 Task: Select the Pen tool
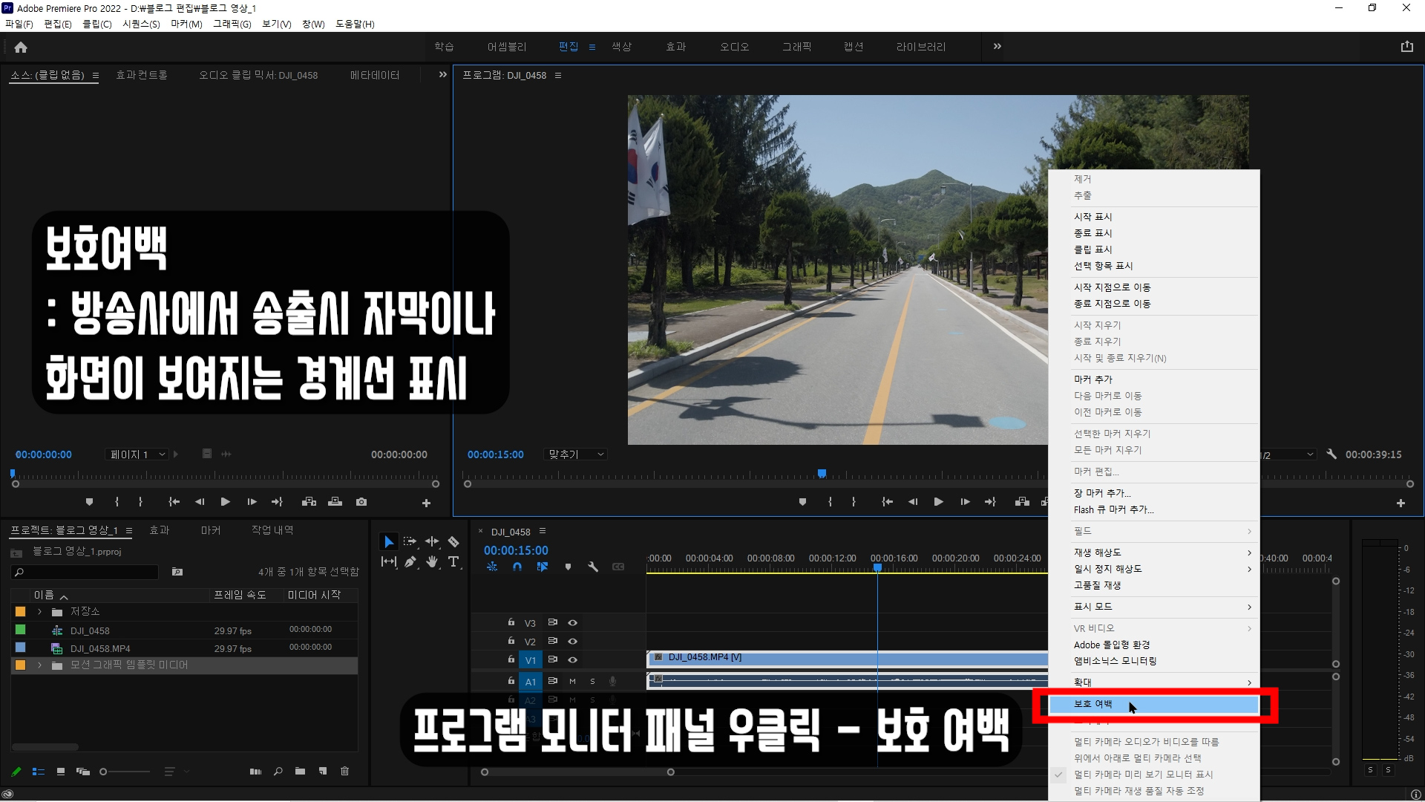tap(410, 562)
